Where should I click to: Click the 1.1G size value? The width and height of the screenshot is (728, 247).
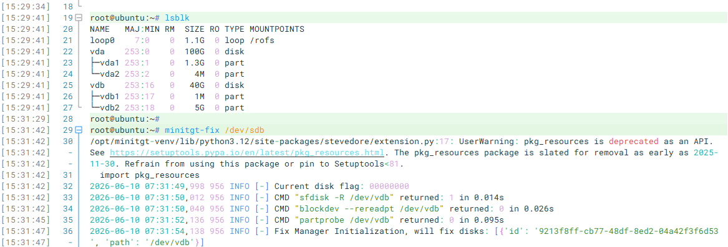(194, 41)
